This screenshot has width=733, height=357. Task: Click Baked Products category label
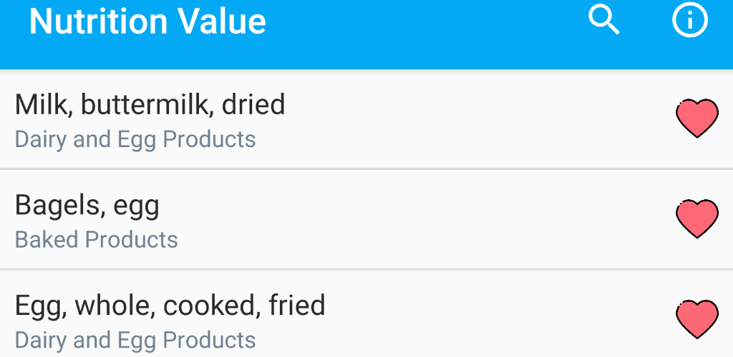[97, 240]
